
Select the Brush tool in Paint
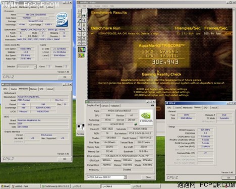[84, 25]
